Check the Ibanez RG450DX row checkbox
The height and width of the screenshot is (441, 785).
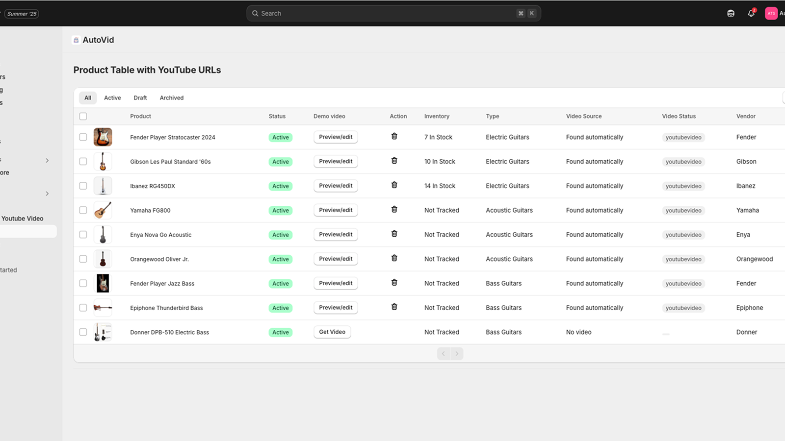(83, 186)
